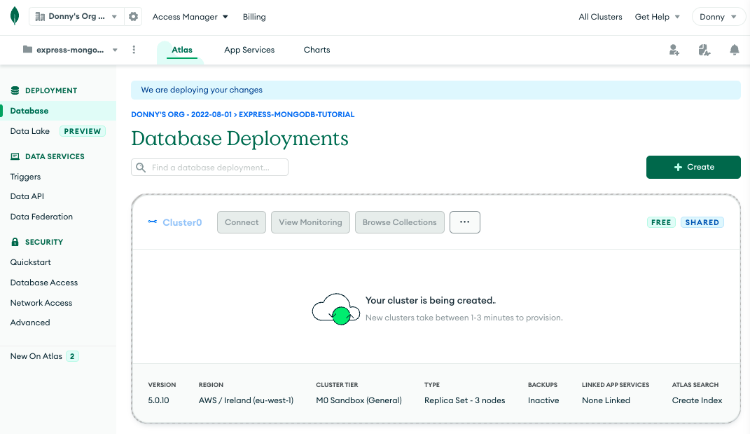
Task: Open Cluster0 more options ellipsis
Action: (x=465, y=222)
